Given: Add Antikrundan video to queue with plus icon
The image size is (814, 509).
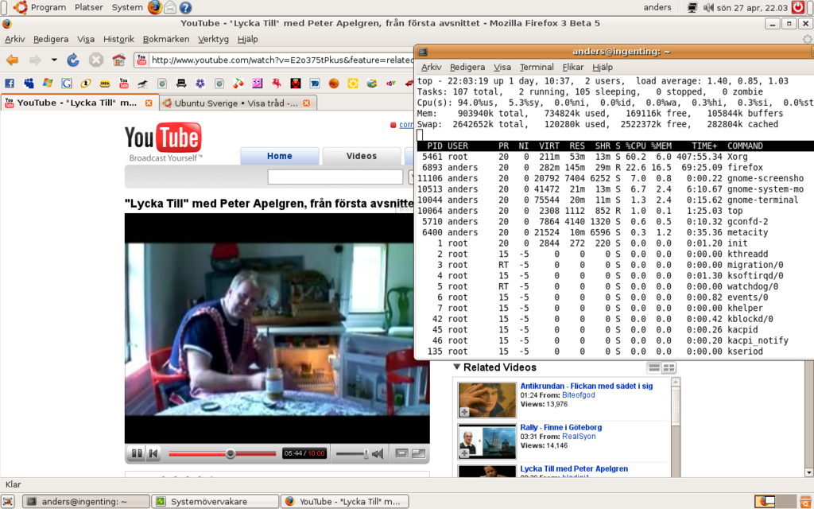Looking at the screenshot, I should click(464, 412).
